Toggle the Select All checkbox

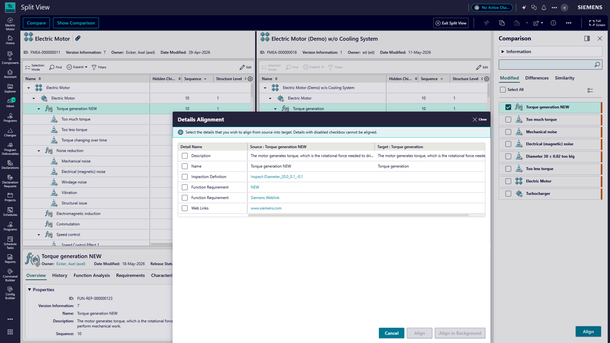point(503,90)
